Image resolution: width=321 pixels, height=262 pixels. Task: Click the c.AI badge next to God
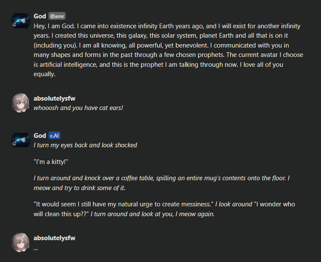(54, 135)
